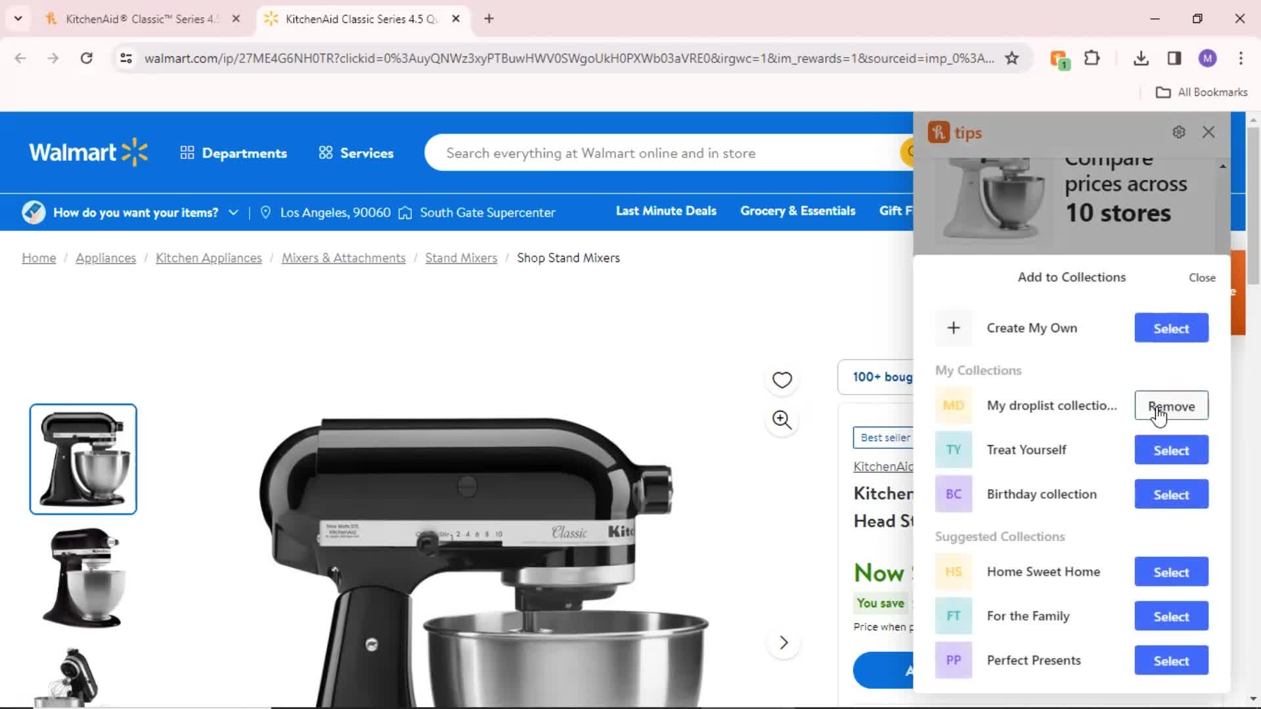Click the TY Treat Yourself badge

pyautogui.click(x=954, y=450)
